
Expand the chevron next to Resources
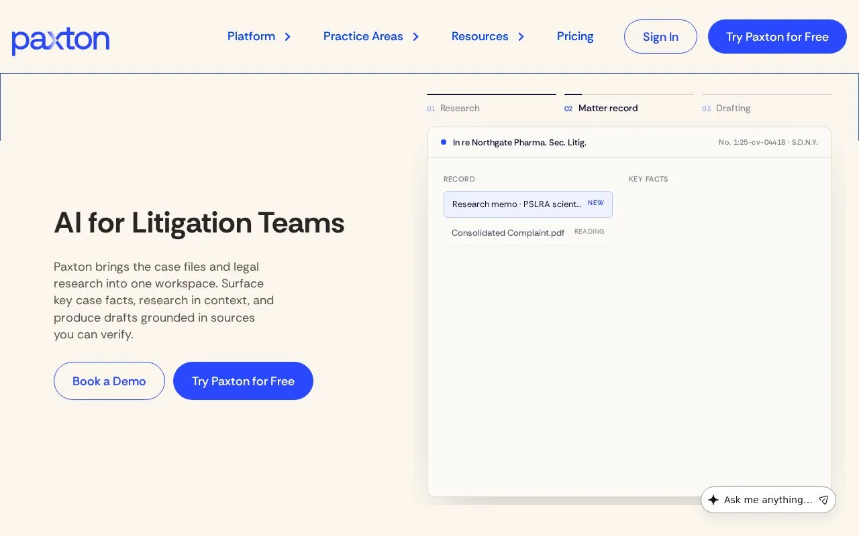[521, 37]
